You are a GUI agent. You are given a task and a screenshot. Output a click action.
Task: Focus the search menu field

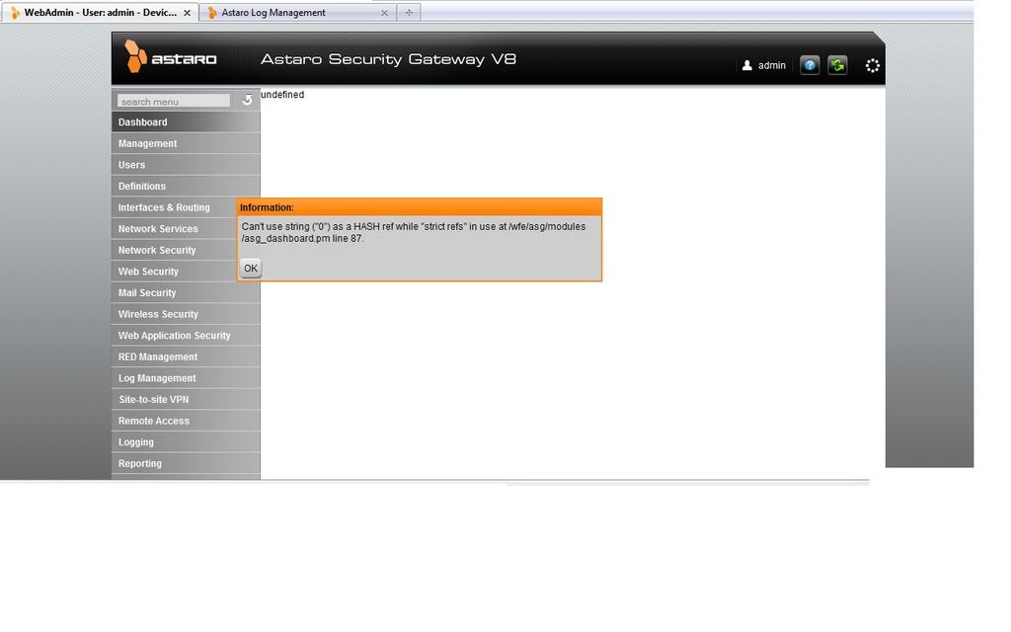click(174, 101)
